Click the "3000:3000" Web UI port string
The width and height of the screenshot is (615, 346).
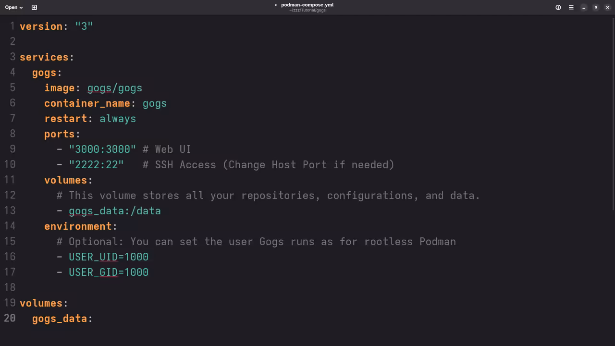(102, 149)
